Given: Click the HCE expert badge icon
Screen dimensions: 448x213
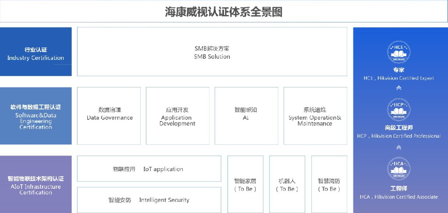Looking at the screenshot, I should [x=399, y=52].
